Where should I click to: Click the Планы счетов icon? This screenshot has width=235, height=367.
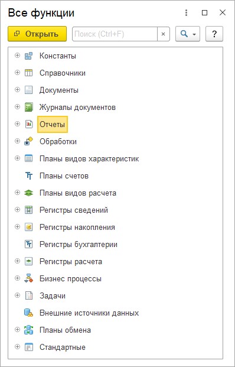pos(29,176)
